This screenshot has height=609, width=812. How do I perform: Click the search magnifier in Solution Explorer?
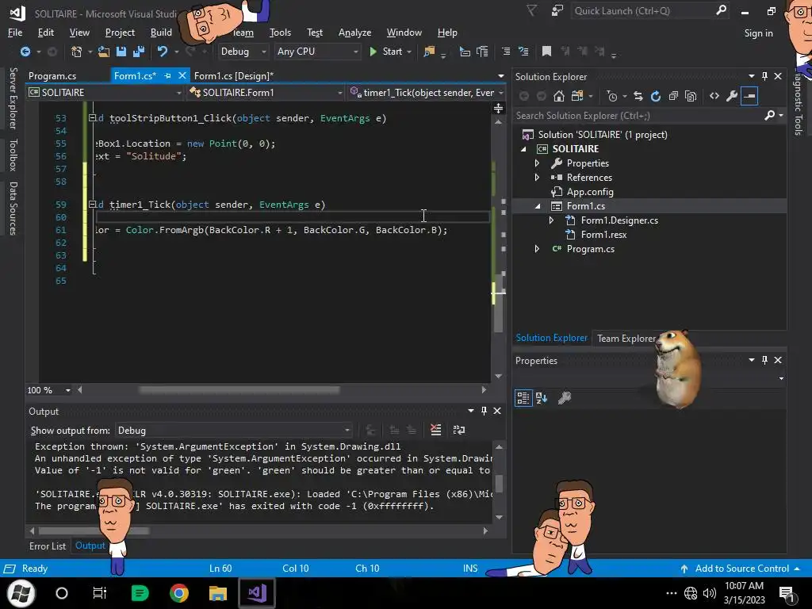click(769, 115)
